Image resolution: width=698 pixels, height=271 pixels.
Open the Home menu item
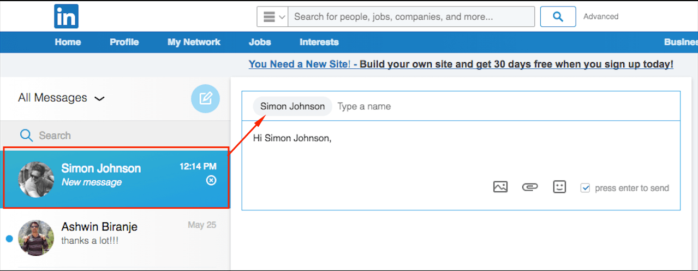68,42
